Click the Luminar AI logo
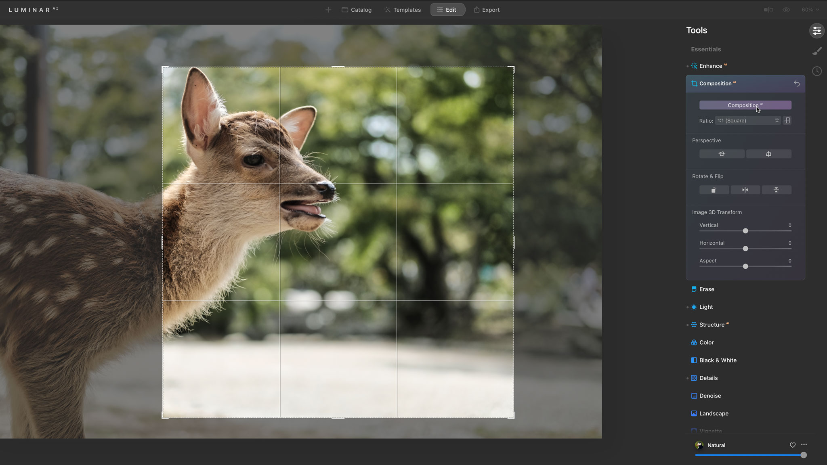 pyautogui.click(x=34, y=10)
